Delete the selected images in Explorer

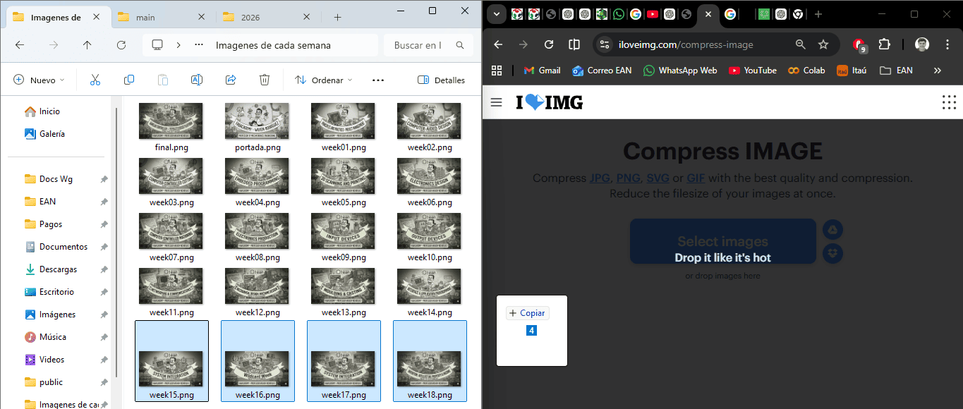coord(265,80)
